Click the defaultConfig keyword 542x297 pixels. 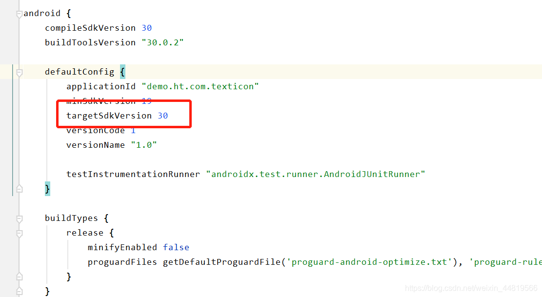(80, 72)
